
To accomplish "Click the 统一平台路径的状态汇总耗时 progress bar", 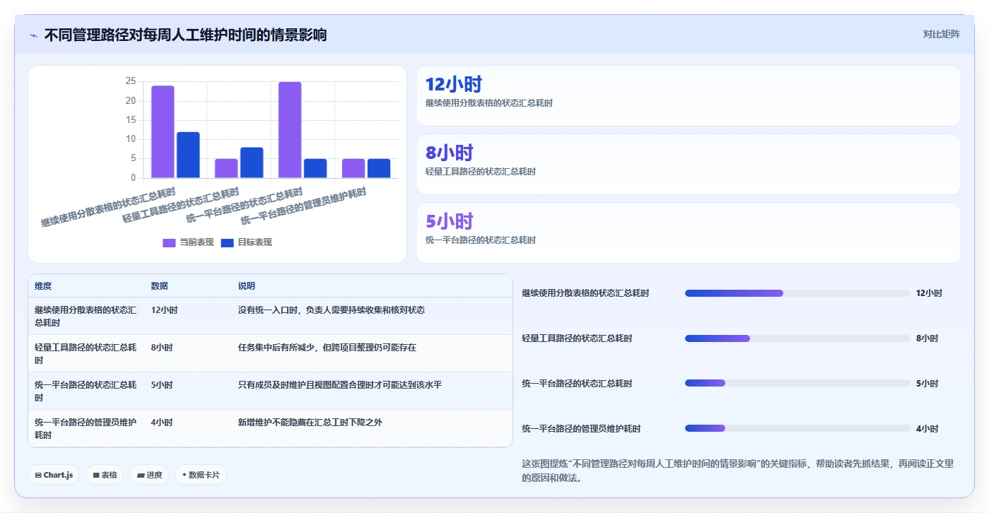I will (x=797, y=384).
